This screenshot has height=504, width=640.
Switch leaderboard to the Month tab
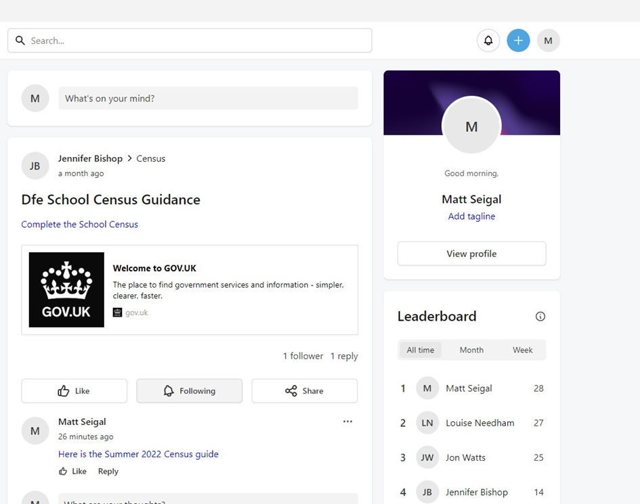point(471,350)
